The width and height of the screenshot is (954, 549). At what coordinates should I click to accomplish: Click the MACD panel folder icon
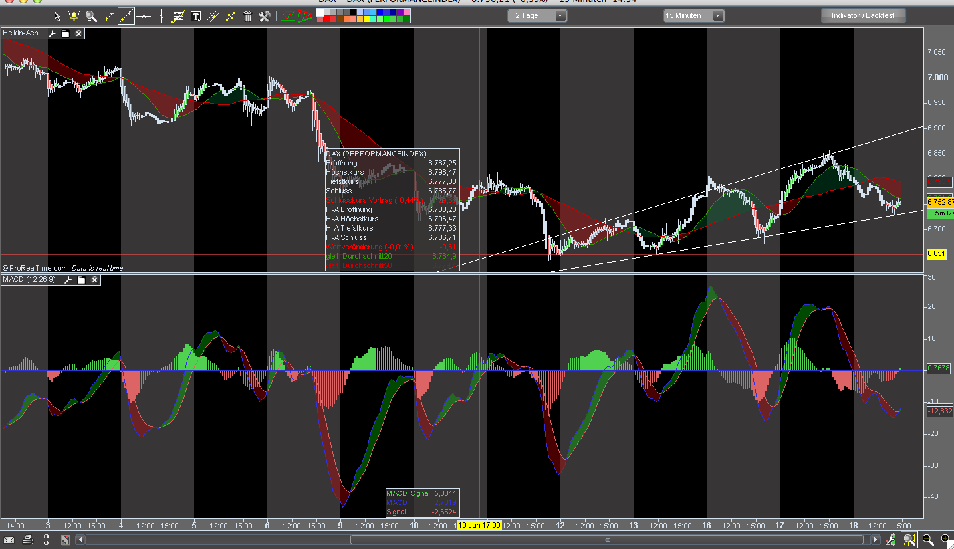[x=82, y=280]
